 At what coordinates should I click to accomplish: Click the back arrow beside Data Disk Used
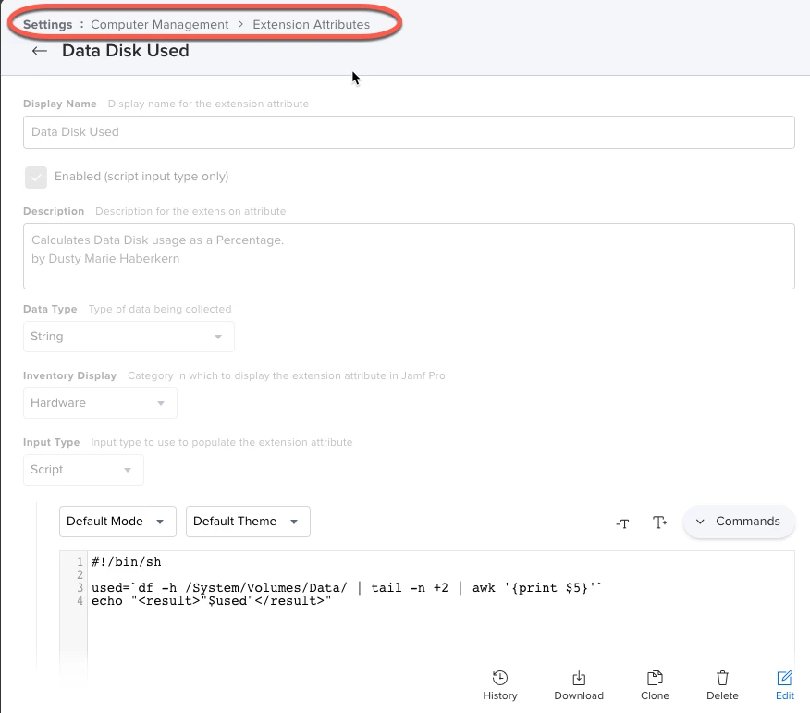[39, 51]
